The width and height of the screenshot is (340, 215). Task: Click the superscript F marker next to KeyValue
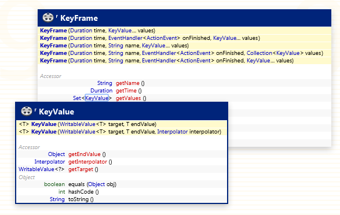tap(35, 110)
